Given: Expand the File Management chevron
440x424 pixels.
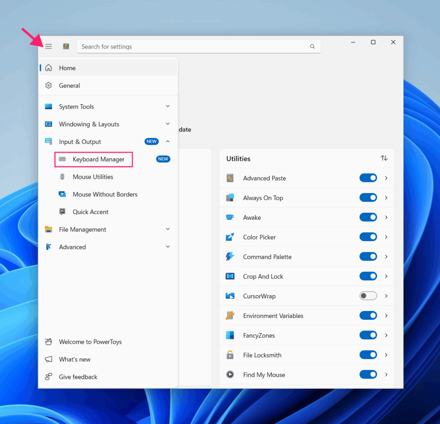Looking at the screenshot, I should [x=168, y=229].
